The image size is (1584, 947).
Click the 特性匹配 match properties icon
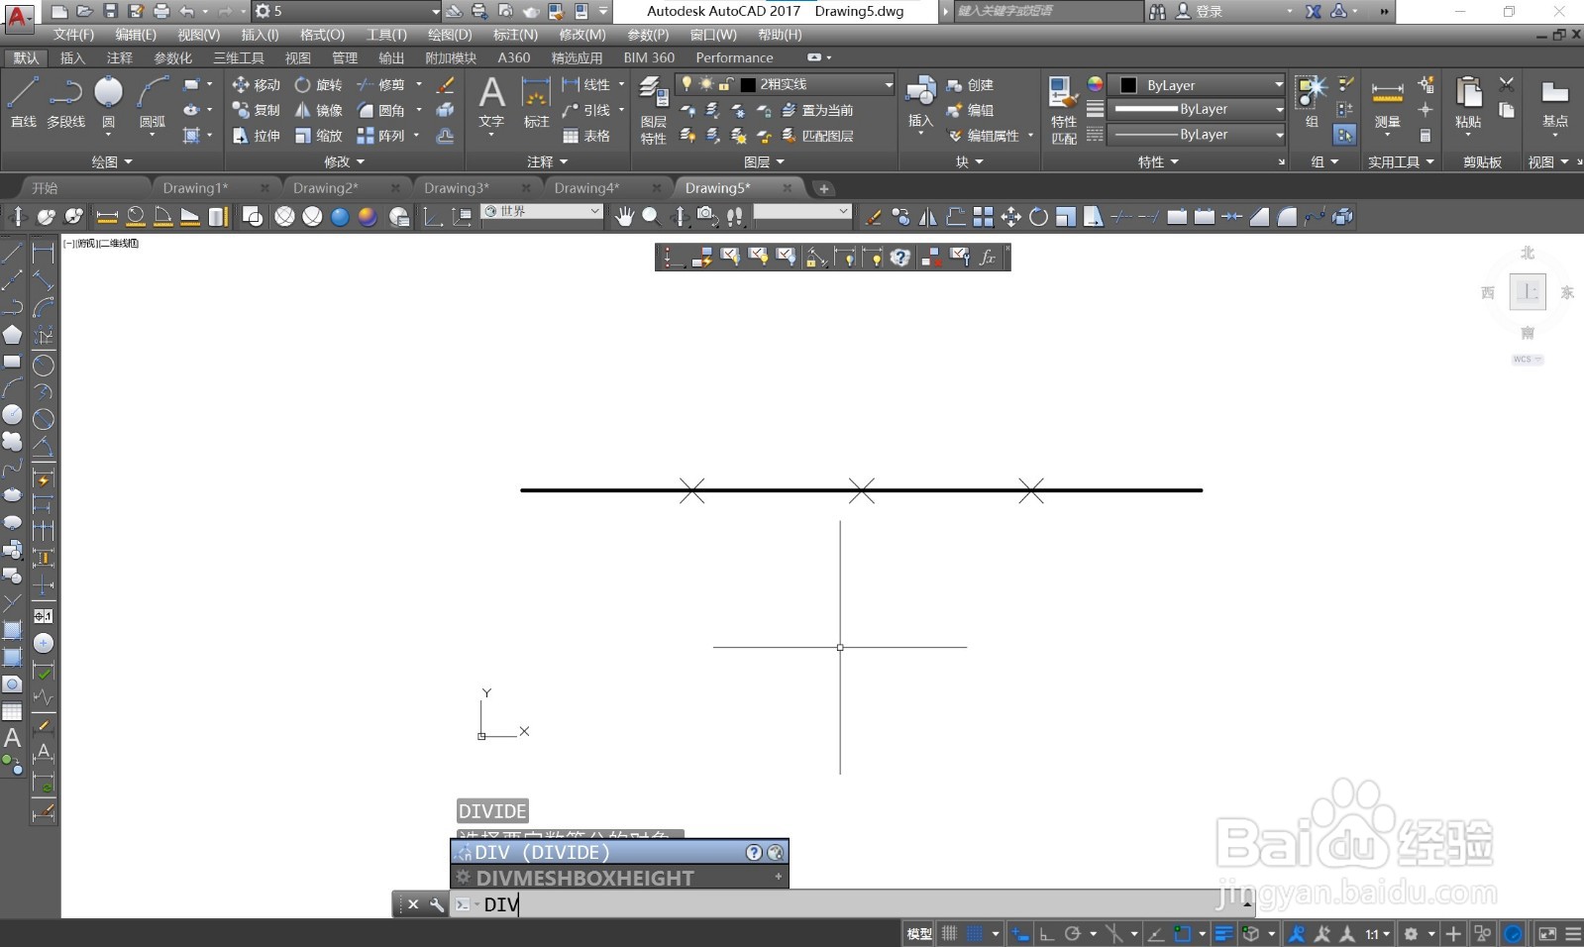[x=1063, y=110]
